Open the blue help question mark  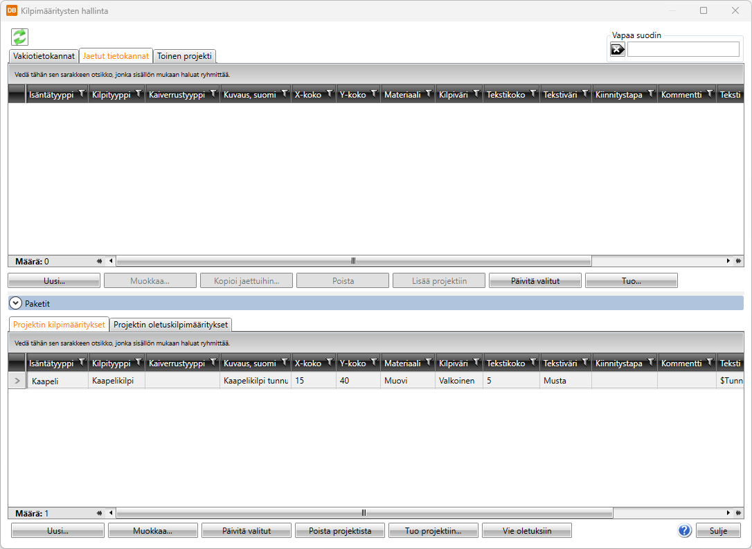click(684, 530)
